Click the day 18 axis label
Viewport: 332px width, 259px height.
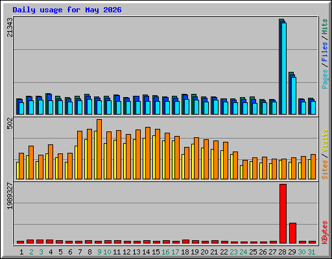pos(185,252)
